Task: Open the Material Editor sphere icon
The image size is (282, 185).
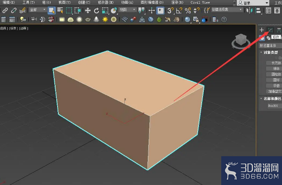Action: pos(187,19)
